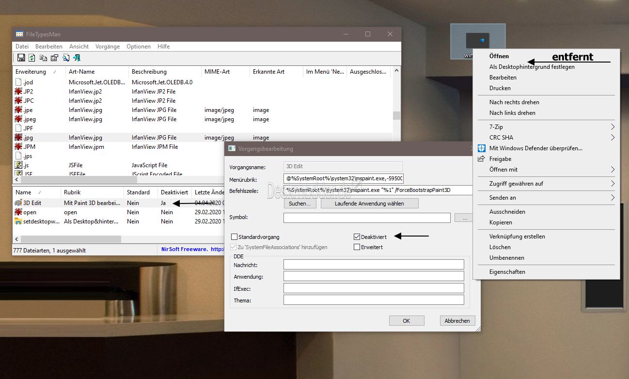This screenshot has height=379, width=629.
Task: Click the blank file icon beside .JPF
Action: pyautogui.click(x=18, y=128)
